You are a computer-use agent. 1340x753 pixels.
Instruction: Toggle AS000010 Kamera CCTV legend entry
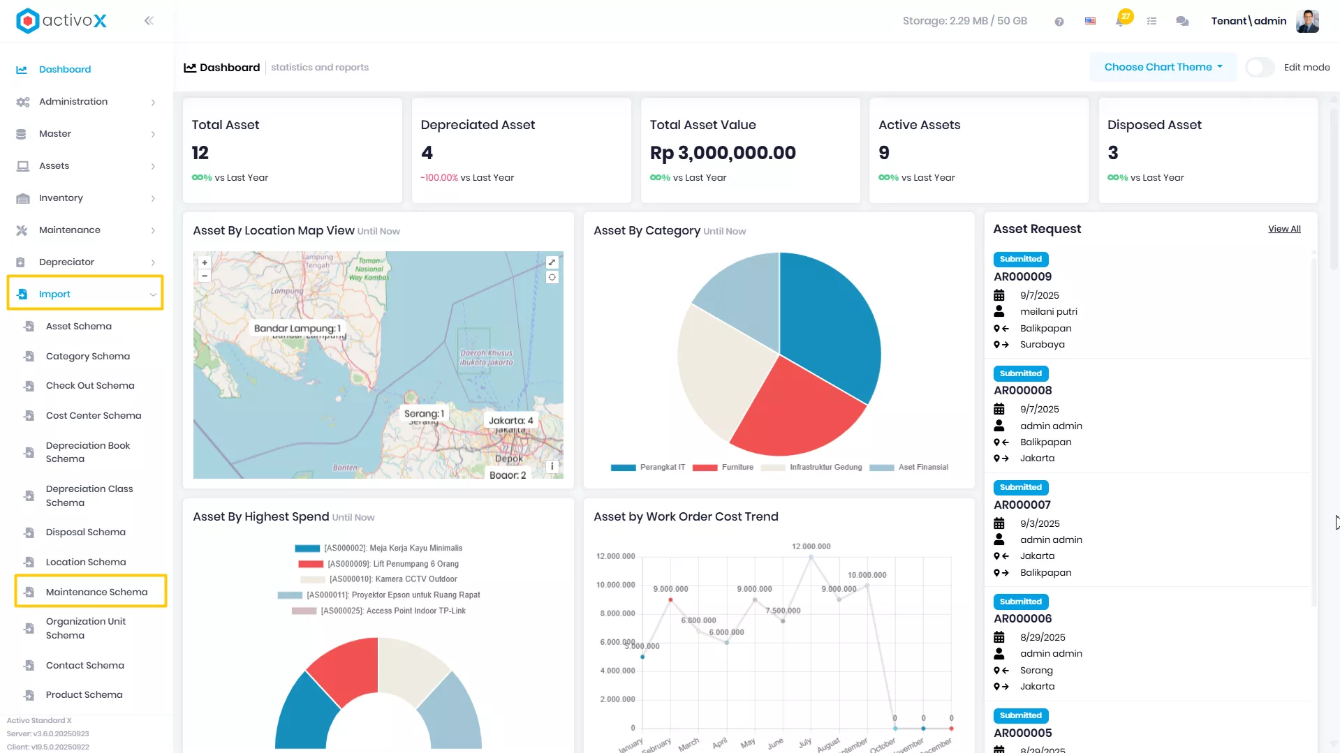click(378, 579)
